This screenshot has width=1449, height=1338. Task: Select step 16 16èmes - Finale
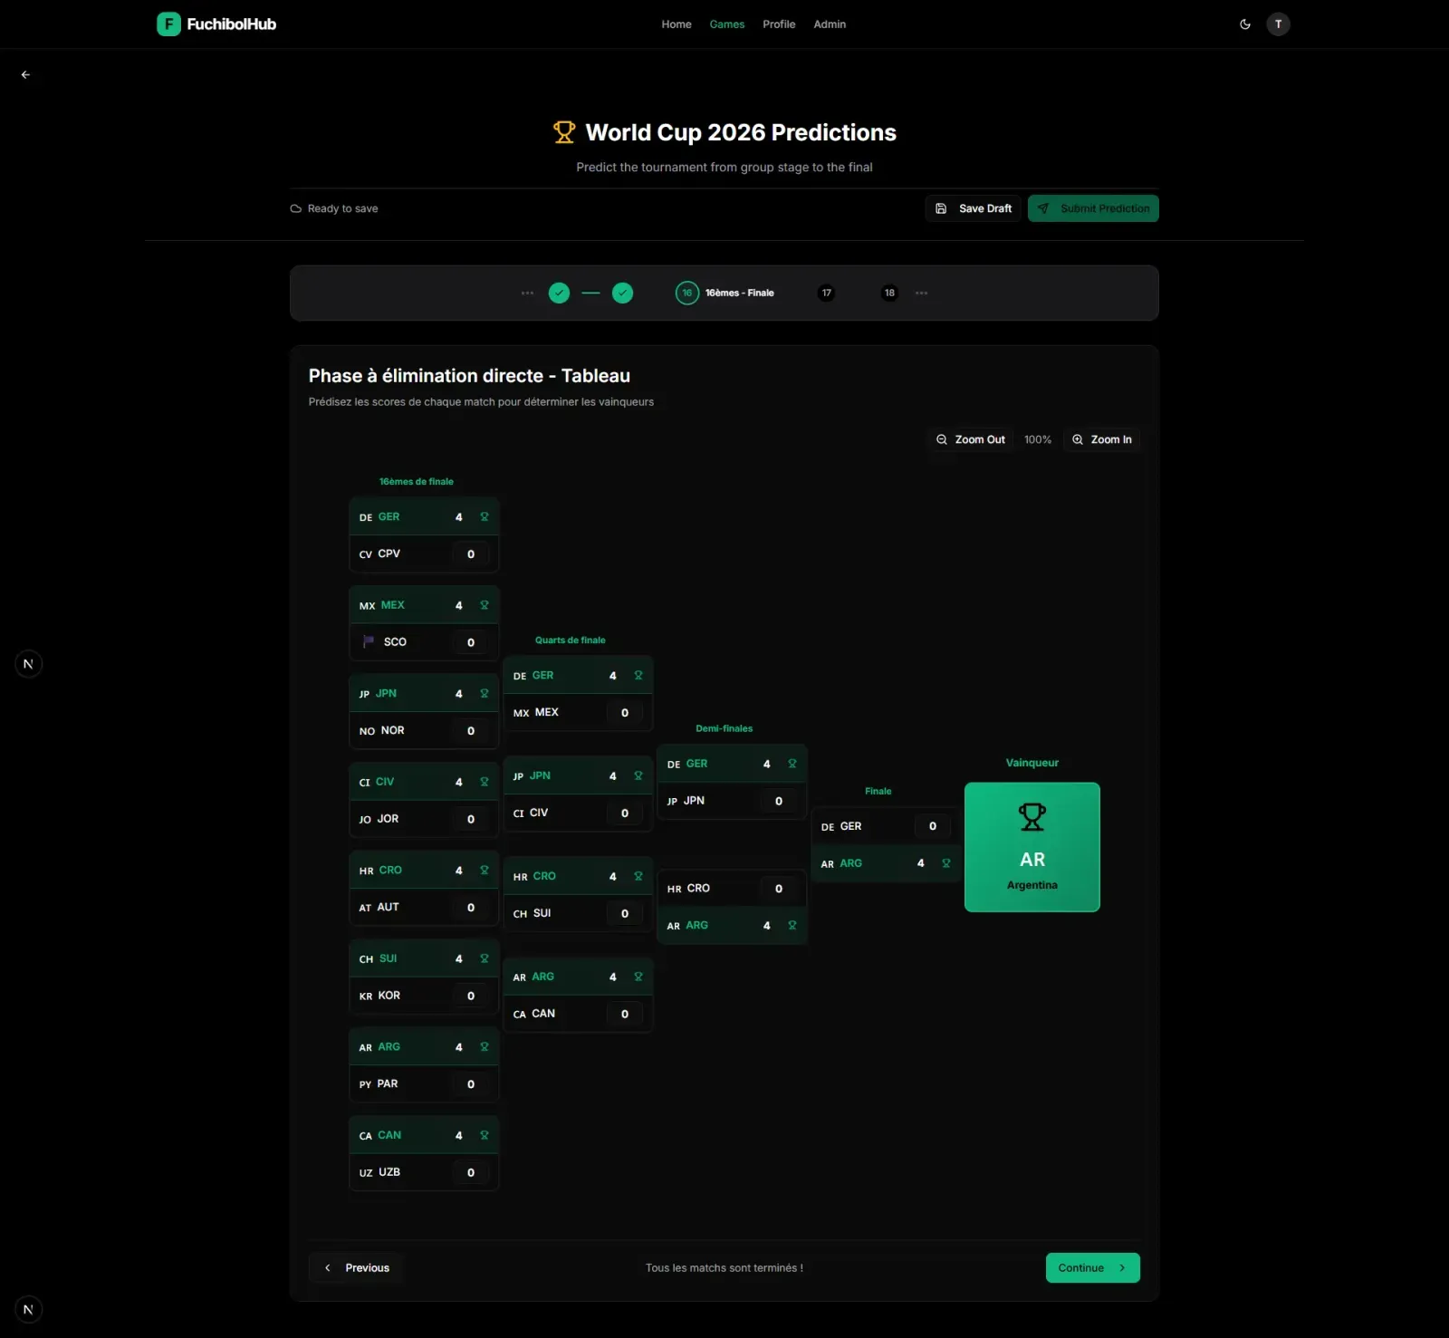click(724, 293)
